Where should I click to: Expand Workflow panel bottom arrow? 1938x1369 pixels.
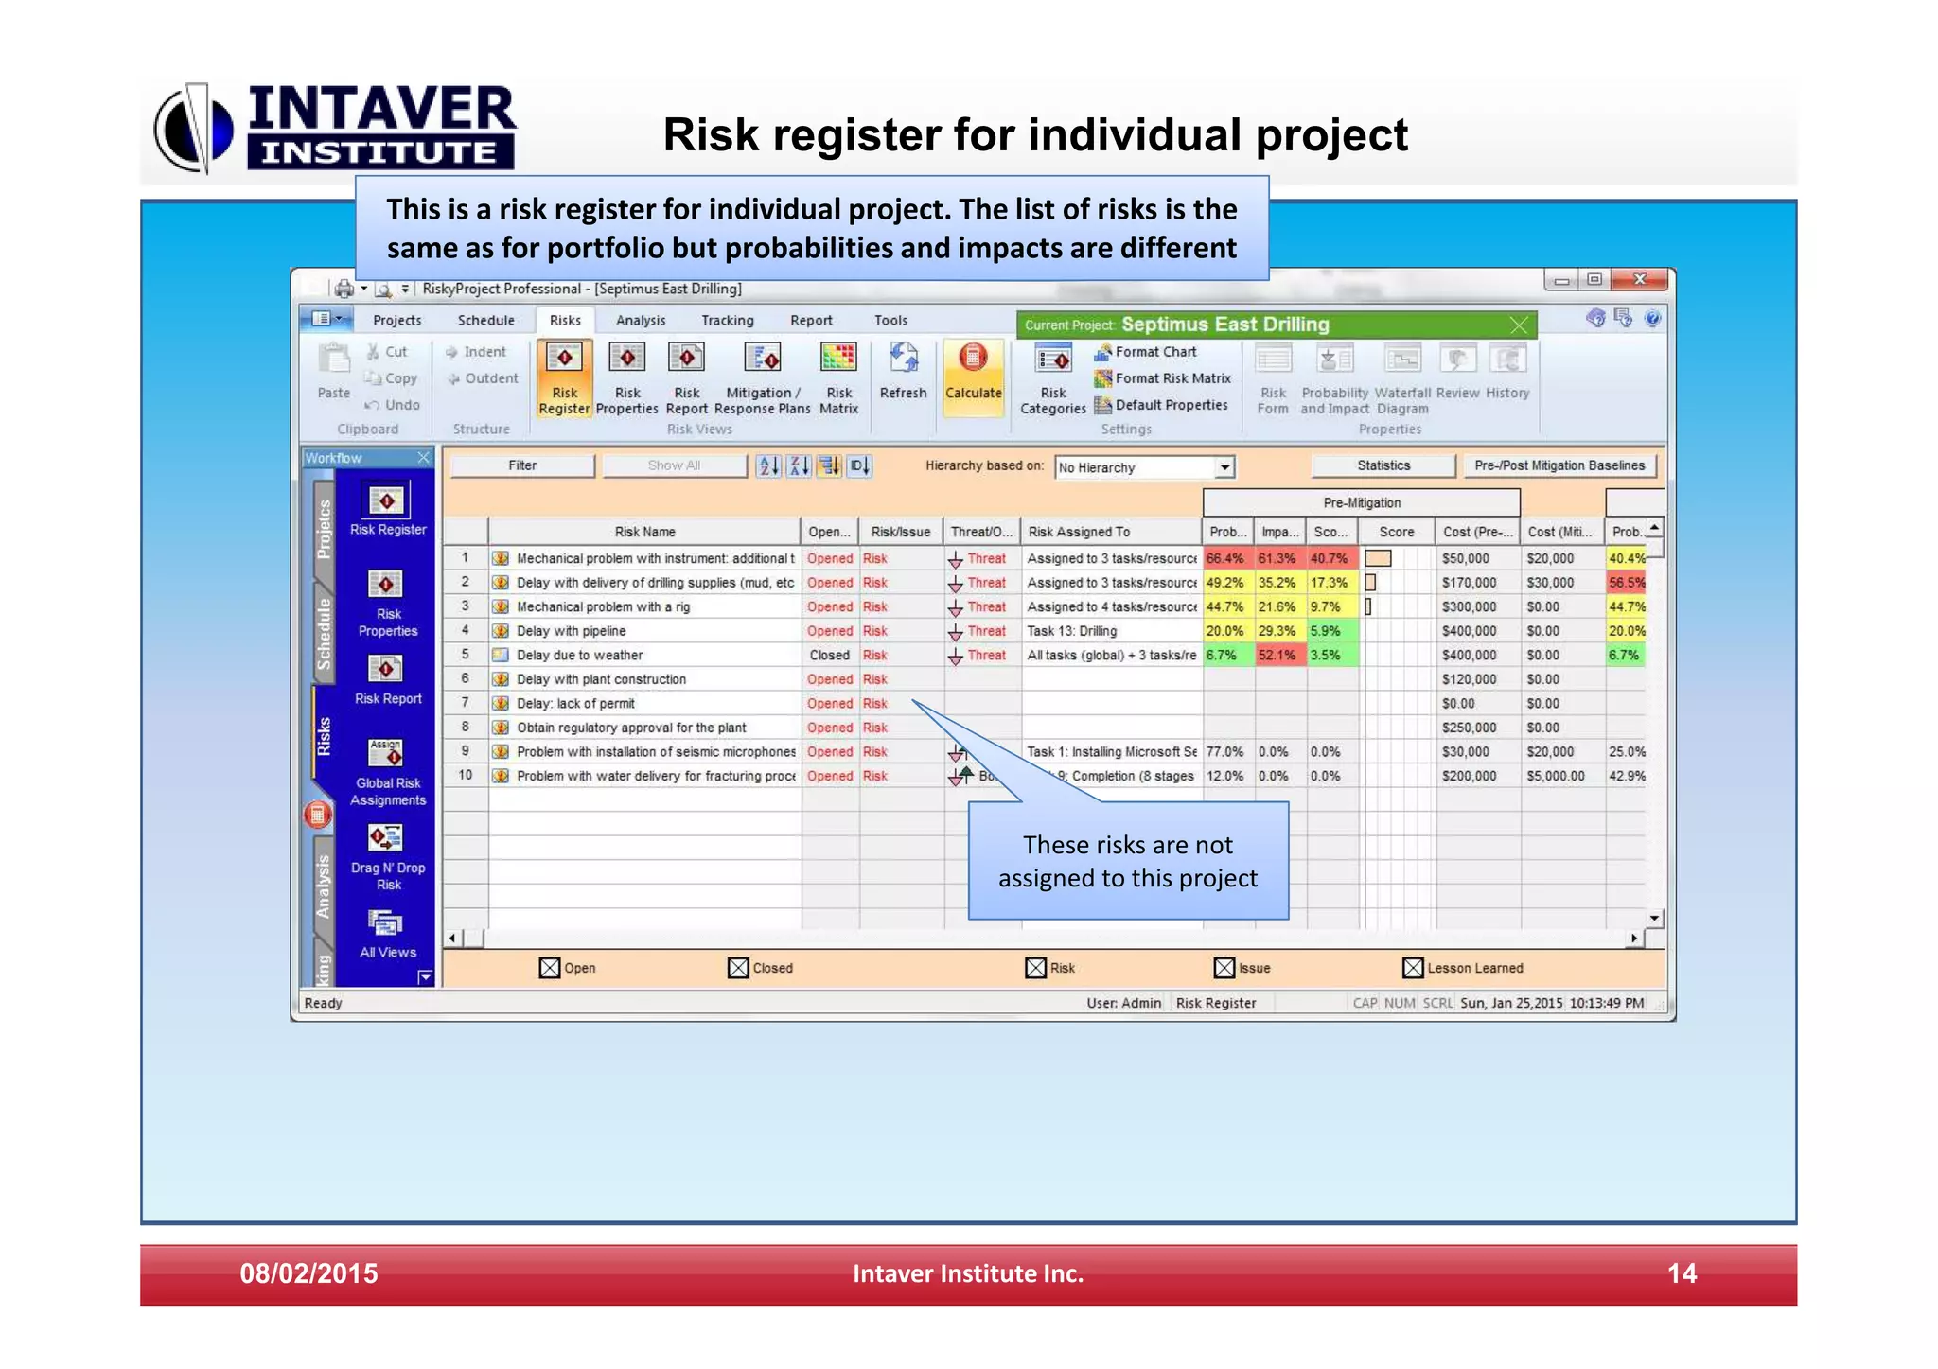pos(425,976)
